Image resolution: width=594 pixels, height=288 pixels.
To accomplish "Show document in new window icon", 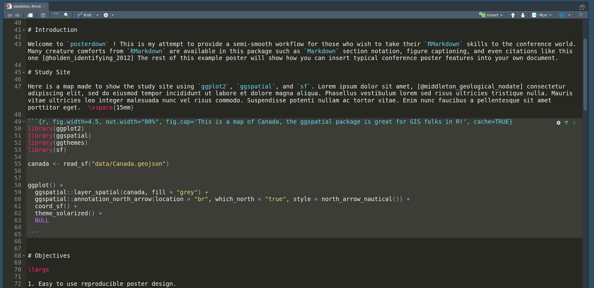I will tap(30, 15).
